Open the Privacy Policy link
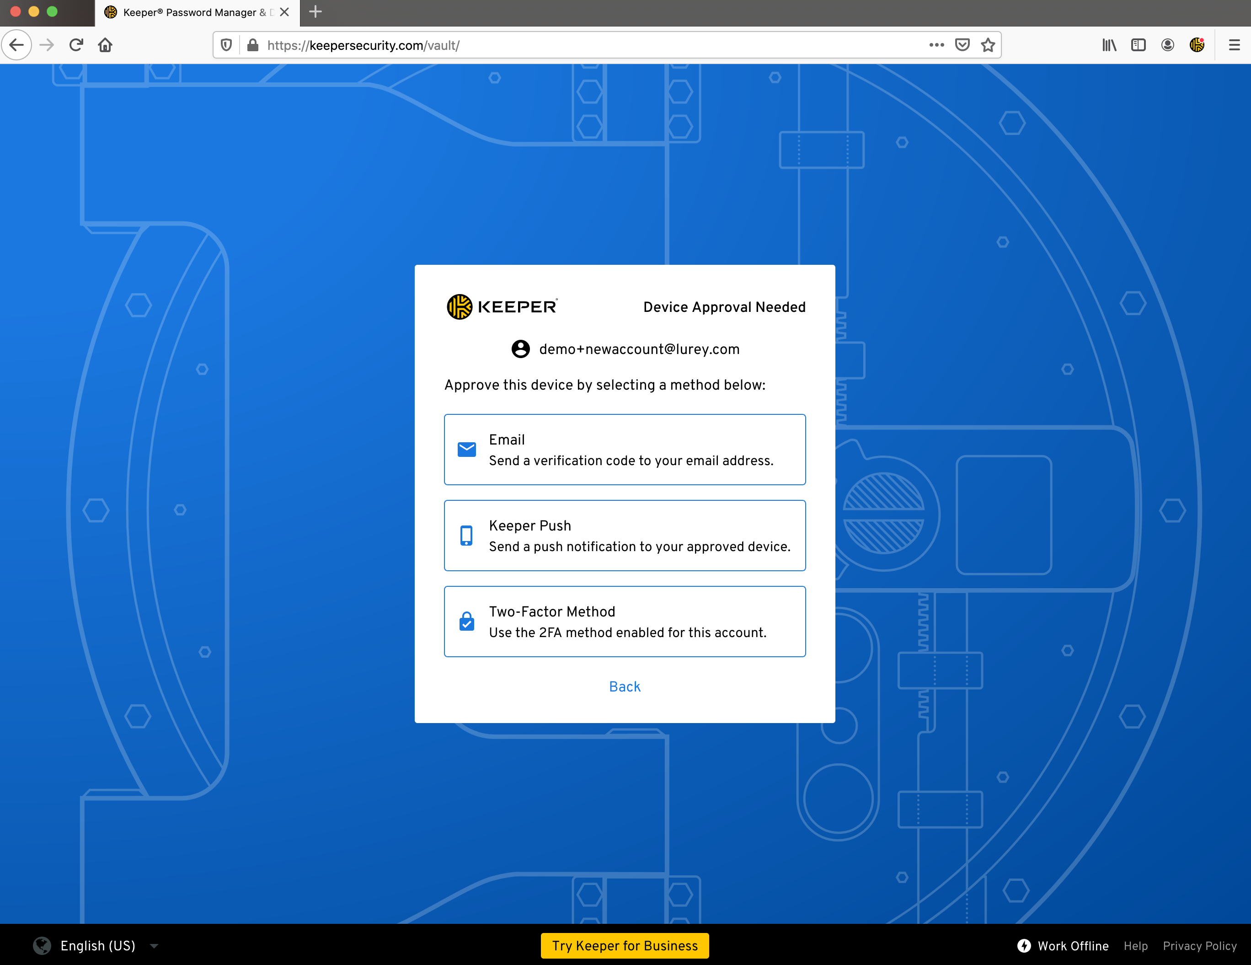Viewport: 1251px width, 965px height. click(x=1199, y=945)
